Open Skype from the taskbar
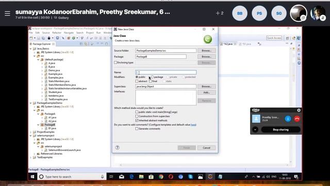 point(190,177)
